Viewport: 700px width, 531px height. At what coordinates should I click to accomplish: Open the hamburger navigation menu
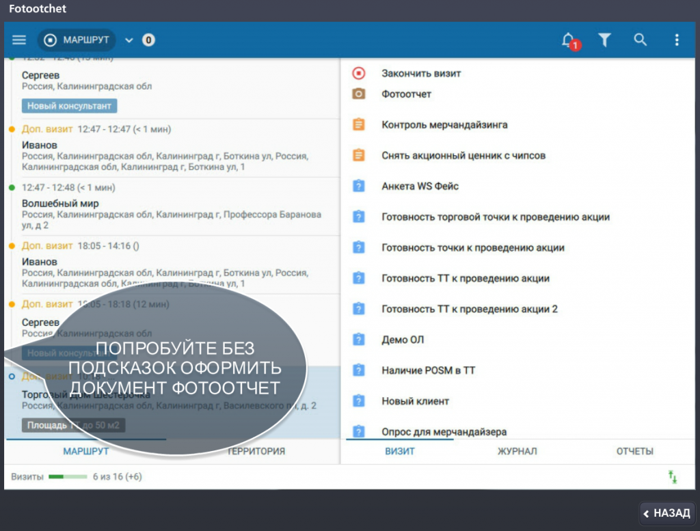coord(18,40)
